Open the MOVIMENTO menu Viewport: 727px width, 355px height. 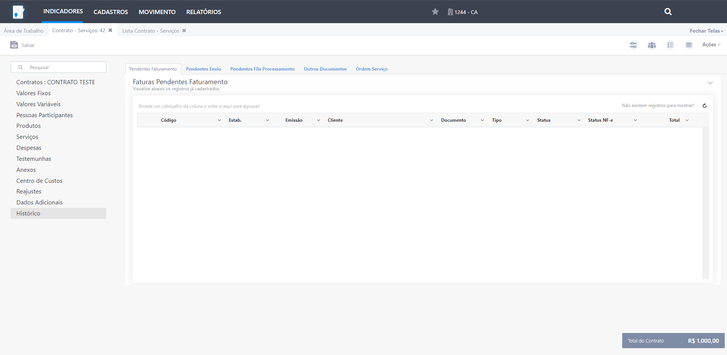(x=157, y=12)
